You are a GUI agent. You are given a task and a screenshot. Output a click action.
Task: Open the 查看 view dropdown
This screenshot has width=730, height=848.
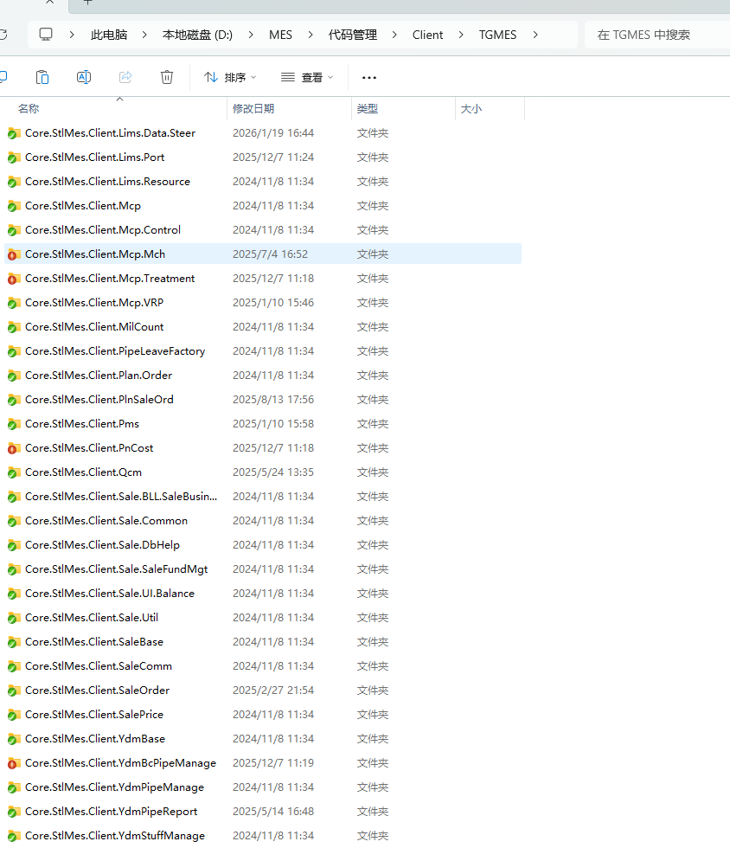pyautogui.click(x=307, y=77)
